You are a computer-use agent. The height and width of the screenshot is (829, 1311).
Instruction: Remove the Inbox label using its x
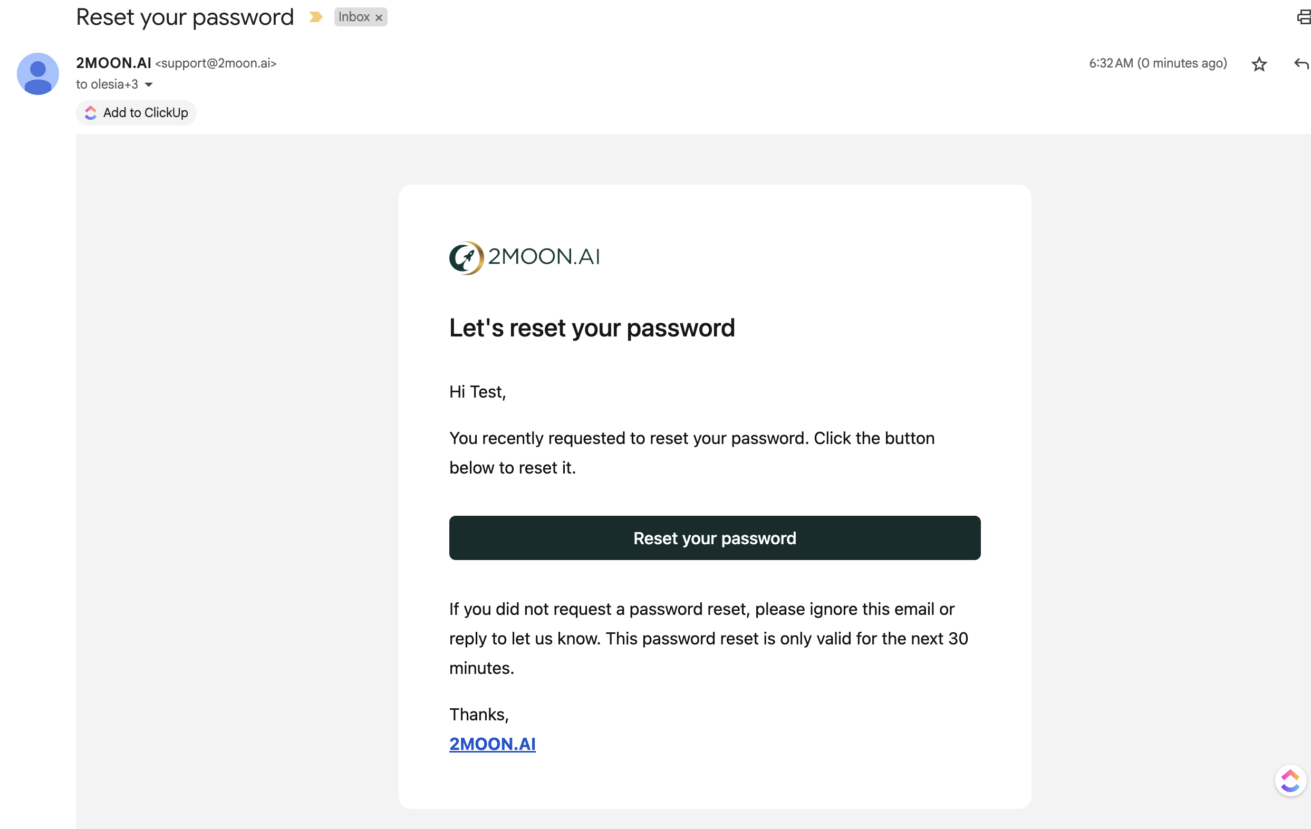(379, 18)
